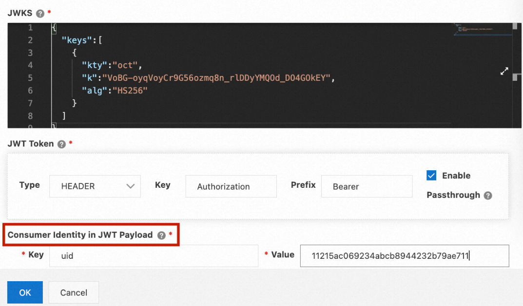Click the Consumer Identity in JWT Payload label
This screenshot has width=523, height=306.
(x=80, y=235)
